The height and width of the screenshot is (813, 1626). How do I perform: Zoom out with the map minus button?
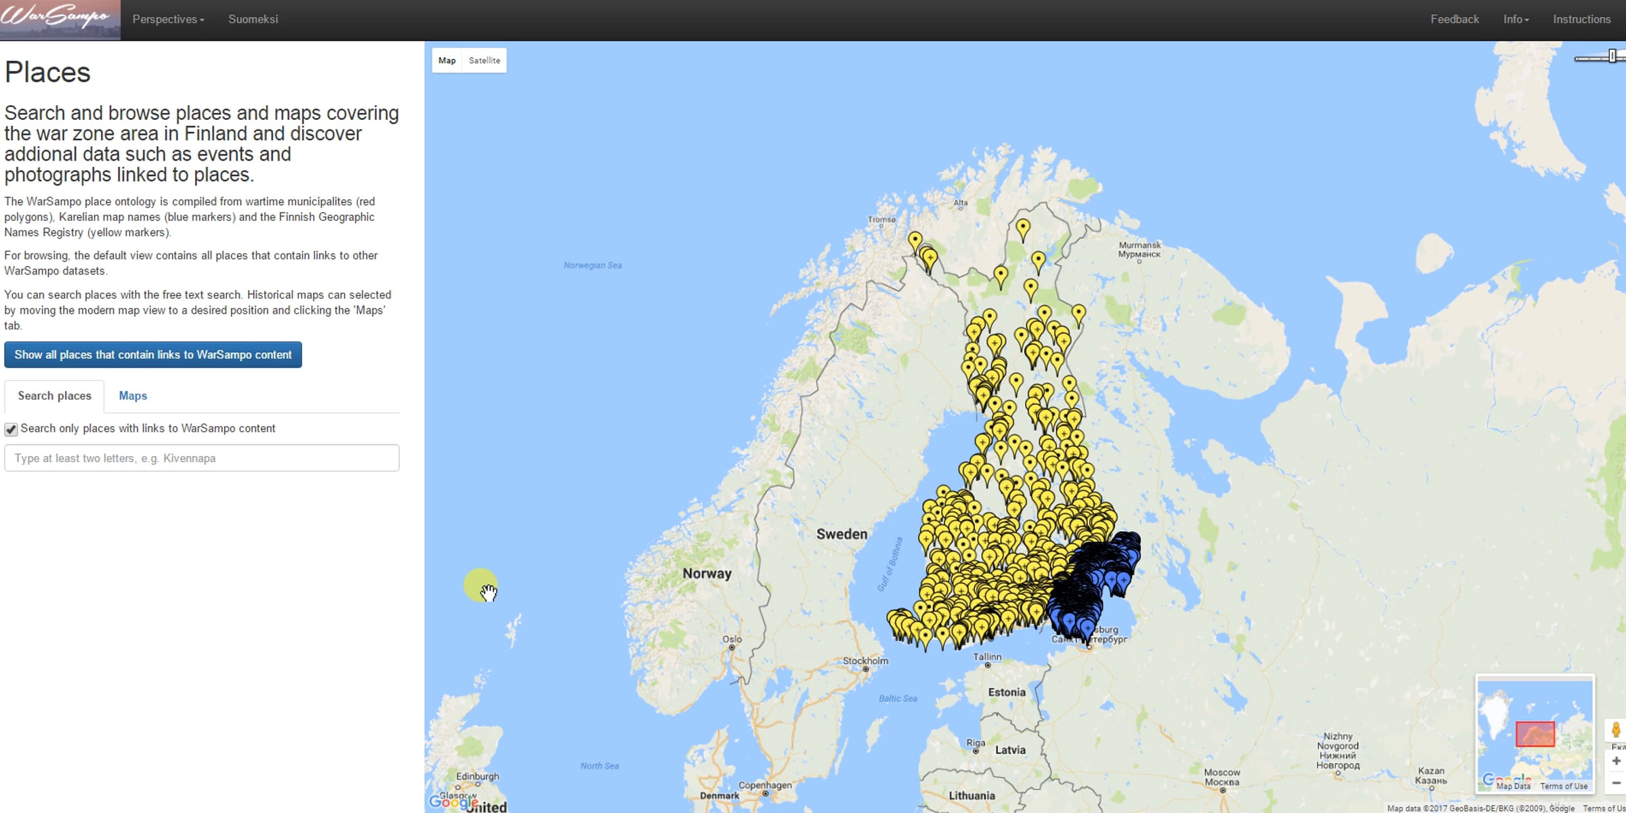tap(1616, 783)
